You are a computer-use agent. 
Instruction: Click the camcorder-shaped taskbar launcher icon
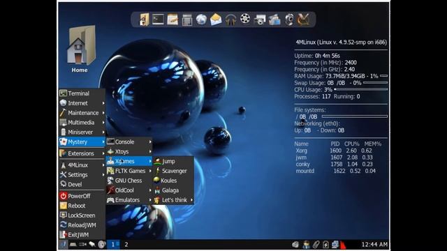[82, 245]
